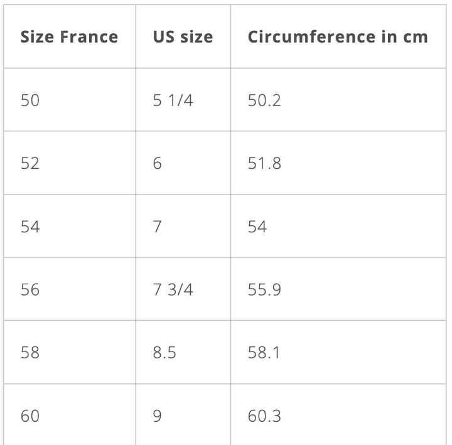Select the France size 56 cell
452x445 pixels.
coord(30,289)
